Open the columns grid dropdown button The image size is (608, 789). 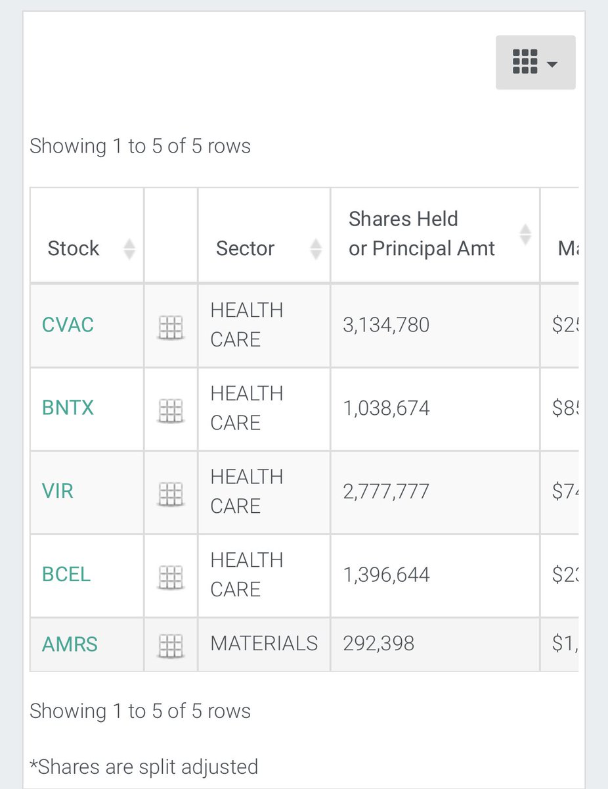[535, 62]
